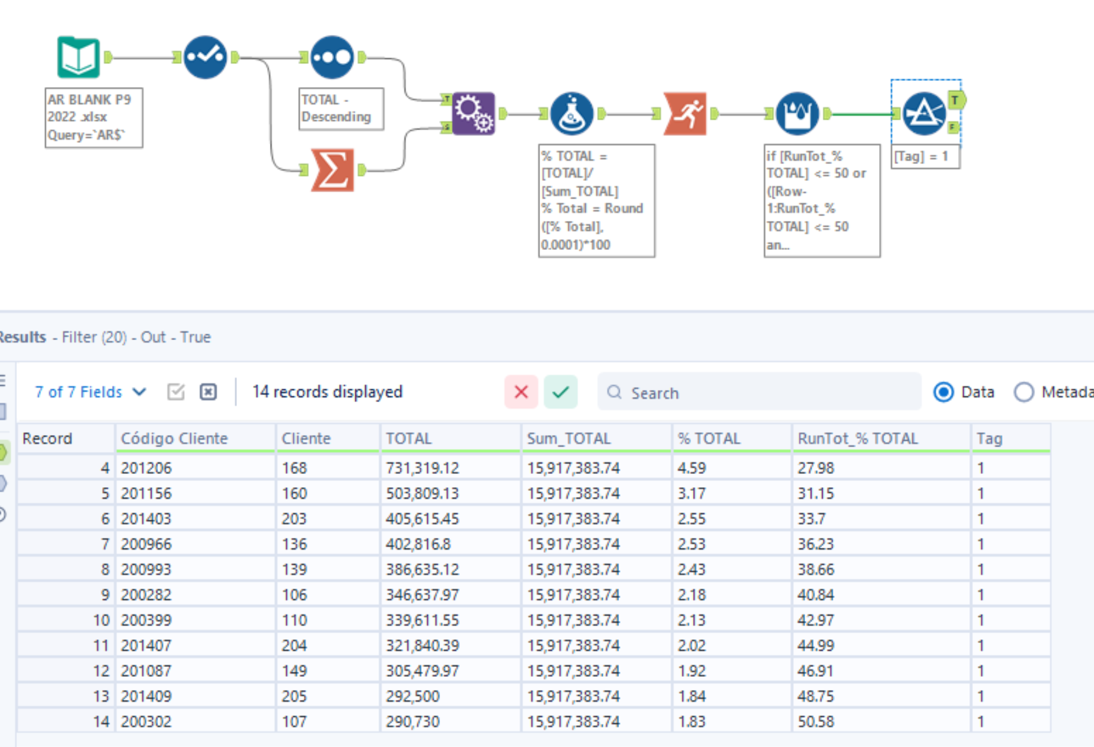Click the False output anchor on the Filter tool
The height and width of the screenshot is (747, 1094).
(954, 129)
